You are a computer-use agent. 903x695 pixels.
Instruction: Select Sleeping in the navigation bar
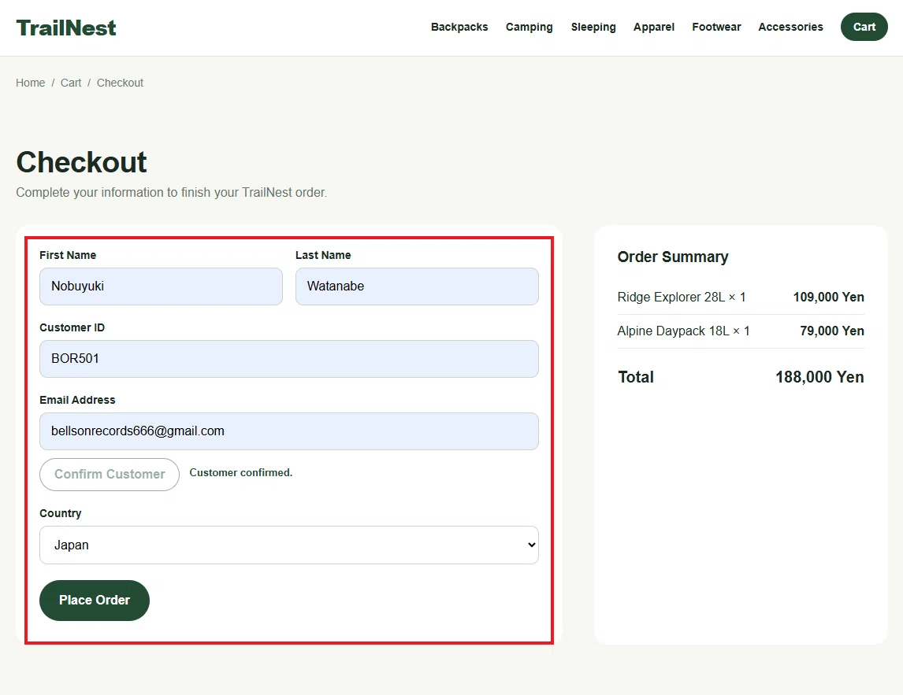click(x=593, y=27)
